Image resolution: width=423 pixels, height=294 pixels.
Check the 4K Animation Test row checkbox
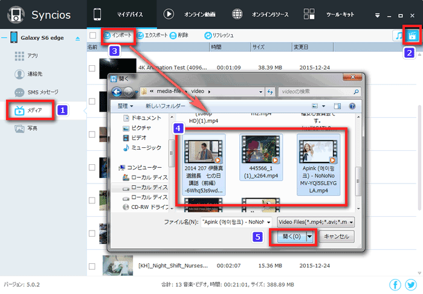tap(92, 68)
